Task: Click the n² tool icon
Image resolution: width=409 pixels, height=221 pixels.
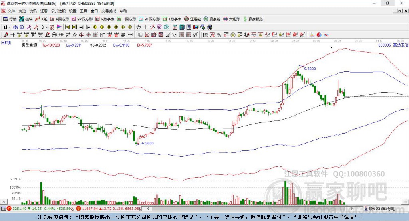Action: click(x=68, y=35)
